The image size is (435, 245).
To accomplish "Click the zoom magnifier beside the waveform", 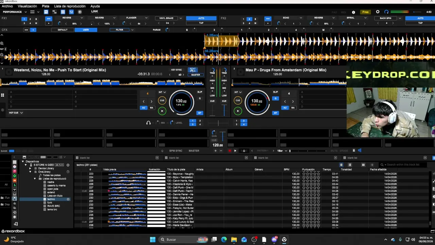I will (x=2, y=43).
